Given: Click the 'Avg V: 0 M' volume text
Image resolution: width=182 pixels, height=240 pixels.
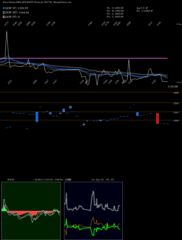Looking at the screenshot, I should [142, 8].
